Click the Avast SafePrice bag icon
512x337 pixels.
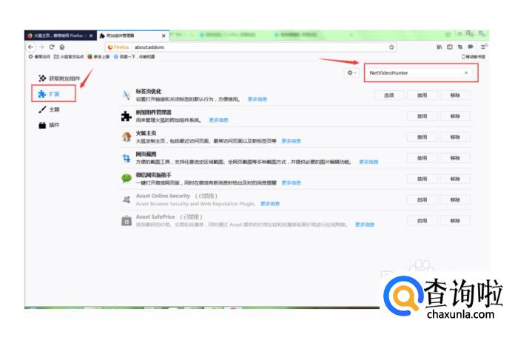click(x=127, y=221)
